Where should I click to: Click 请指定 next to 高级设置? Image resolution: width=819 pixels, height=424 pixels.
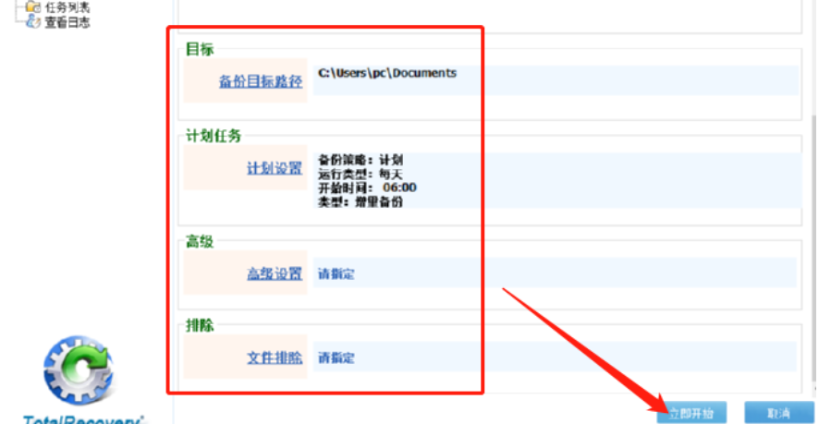click(x=336, y=273)
